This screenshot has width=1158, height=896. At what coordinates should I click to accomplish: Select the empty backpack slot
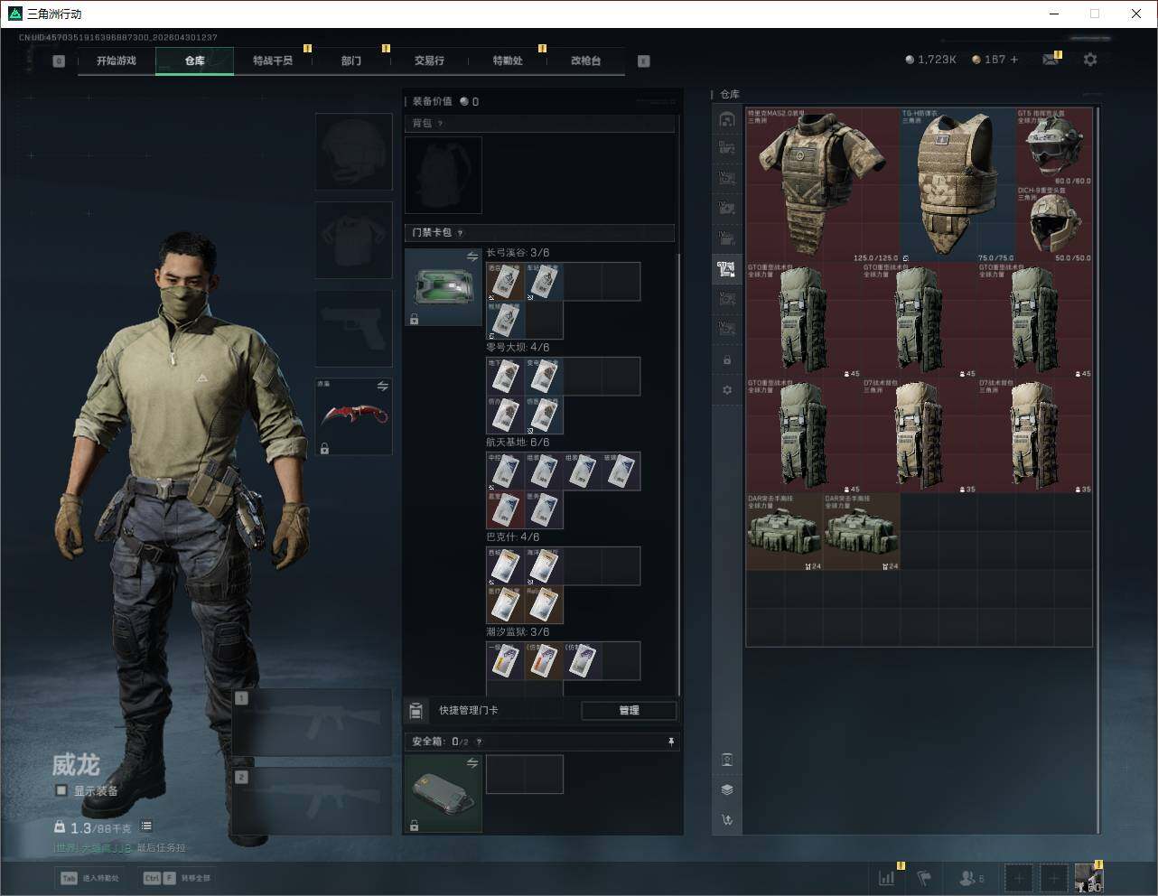click(x=444, y=175)
